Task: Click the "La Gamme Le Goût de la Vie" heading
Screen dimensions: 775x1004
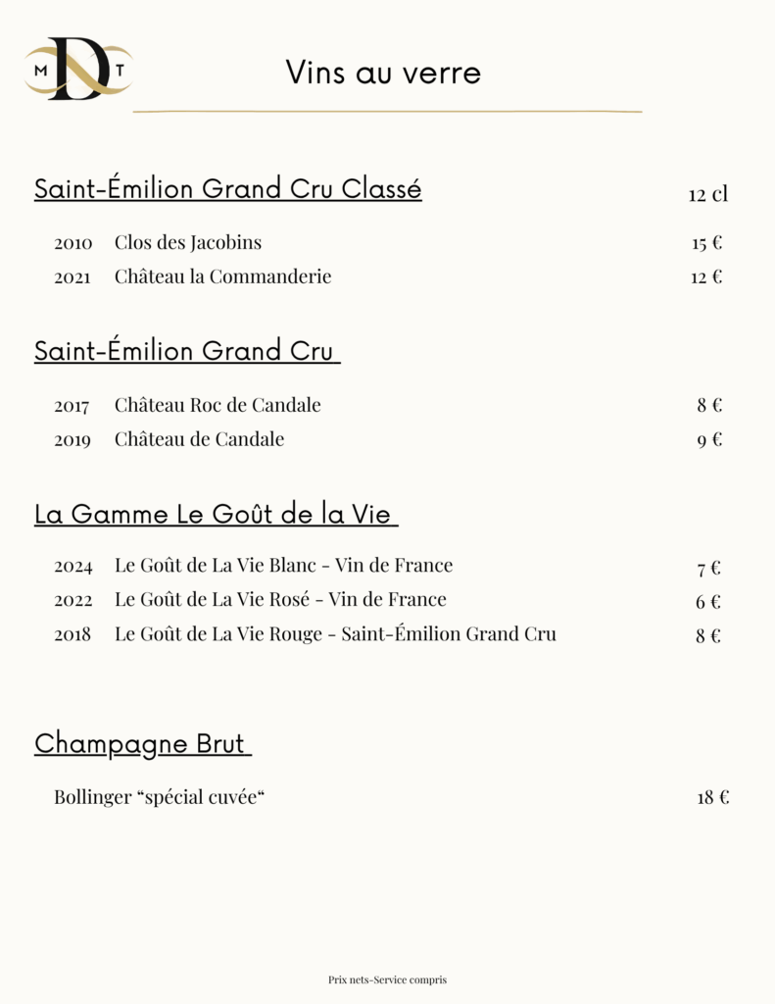Action: [x=216, y=514]
